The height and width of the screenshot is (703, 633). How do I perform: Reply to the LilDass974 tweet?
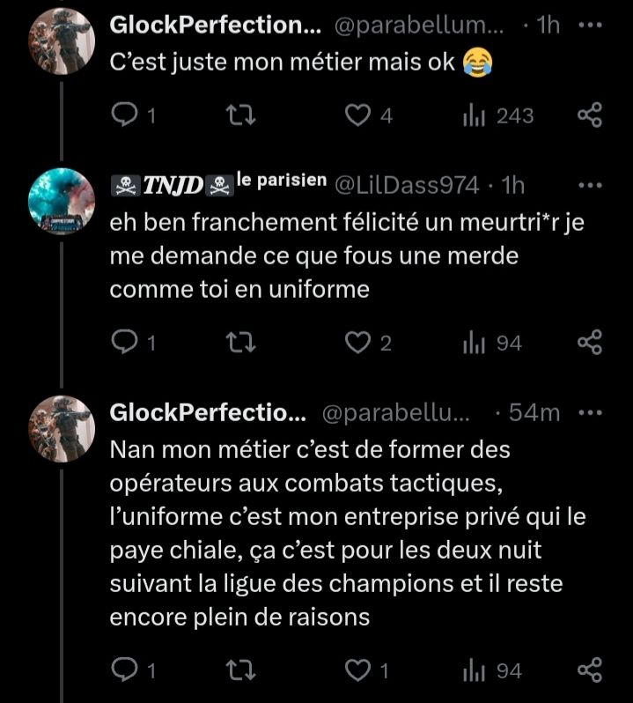point(126,344)
